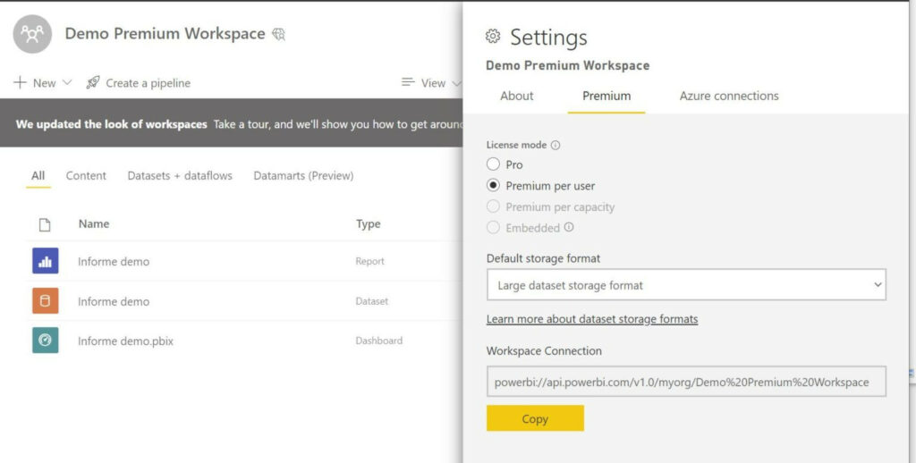Switch to the Premium tab
Viewport: 916px width, 463px height.
pos(606,96)
